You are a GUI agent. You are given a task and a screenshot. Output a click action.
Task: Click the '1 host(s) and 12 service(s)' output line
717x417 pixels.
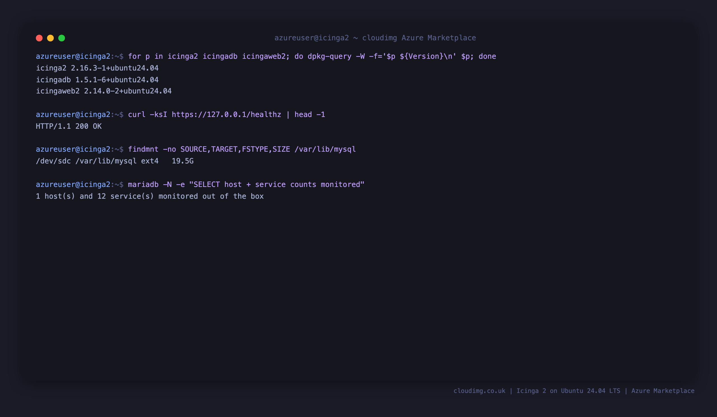[x=150, y=196]
